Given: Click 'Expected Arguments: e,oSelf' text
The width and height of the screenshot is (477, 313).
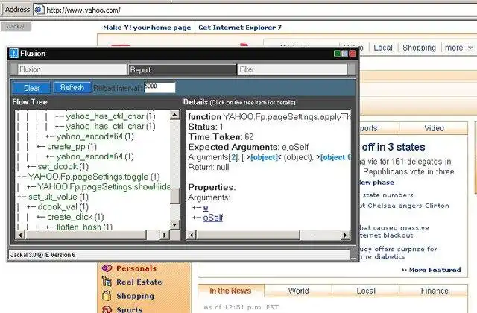Looking at the screenshot, I should [x=248, y=147].
